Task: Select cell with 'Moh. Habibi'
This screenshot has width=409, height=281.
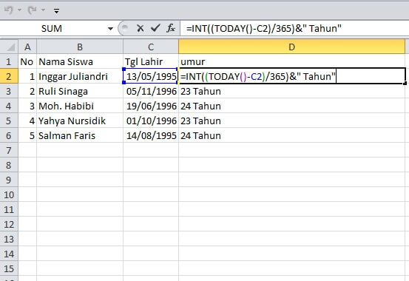Action: point(80,106)
